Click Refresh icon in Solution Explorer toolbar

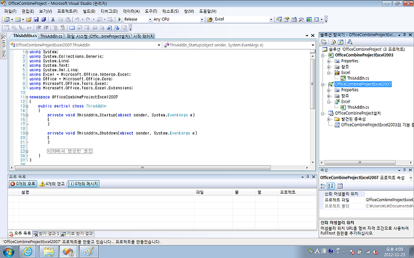340,42
